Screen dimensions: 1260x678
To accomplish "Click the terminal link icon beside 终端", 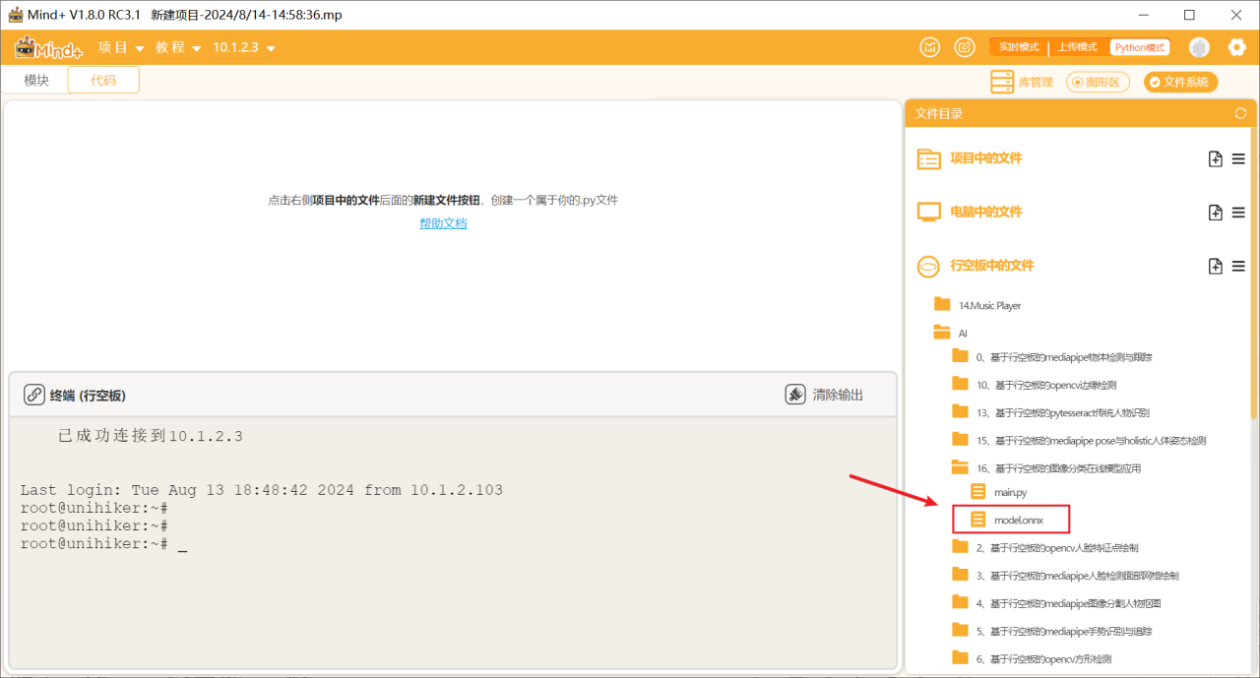I will 34,395.
